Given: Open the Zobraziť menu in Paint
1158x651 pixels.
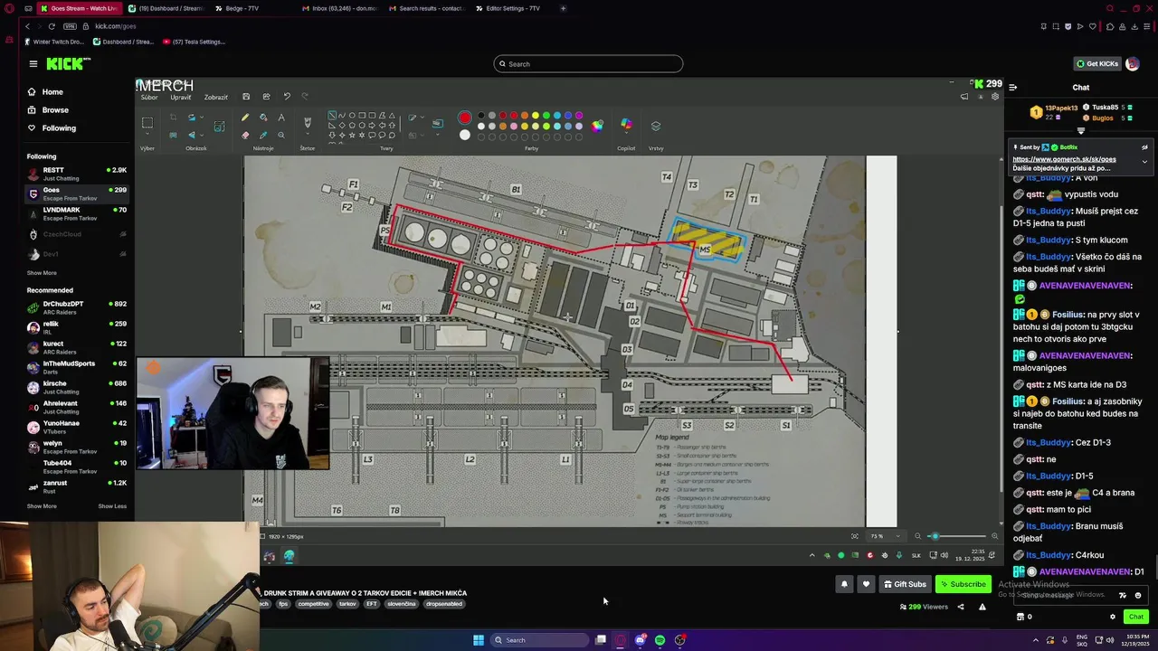Looking at the screenshot, I should click(x=216, y=97).
